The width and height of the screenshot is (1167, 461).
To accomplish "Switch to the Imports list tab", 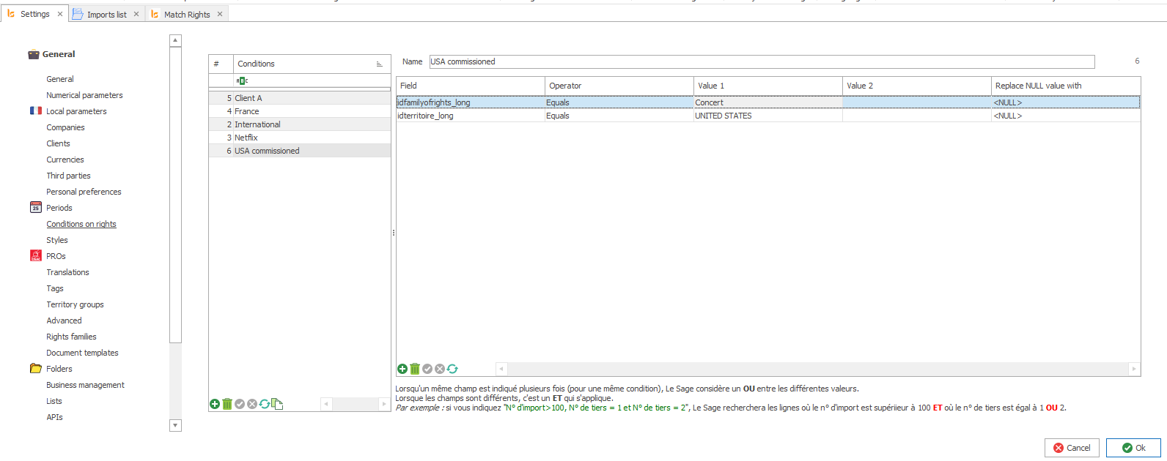I will [106, 15].
